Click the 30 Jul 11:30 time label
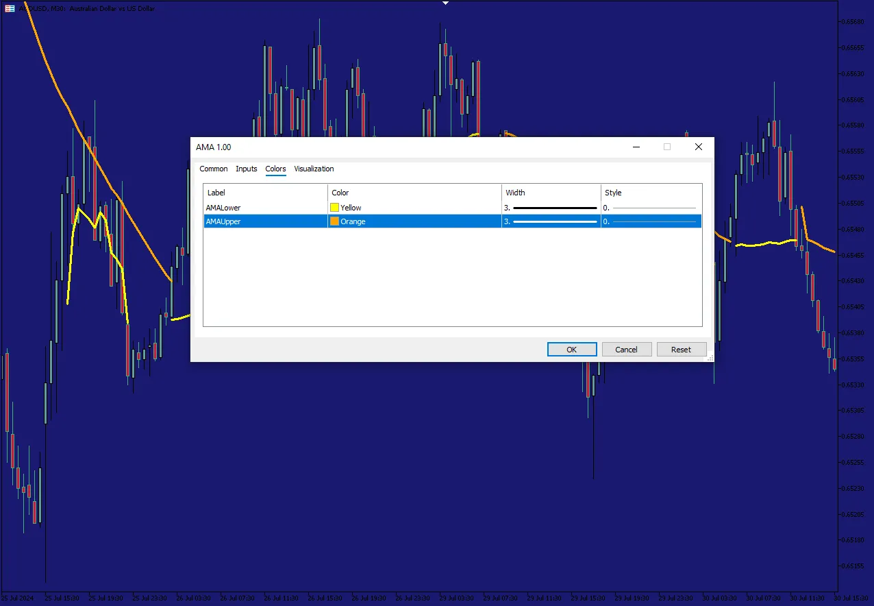This screenshot has width=874, height=606. (x=807, y=598)
